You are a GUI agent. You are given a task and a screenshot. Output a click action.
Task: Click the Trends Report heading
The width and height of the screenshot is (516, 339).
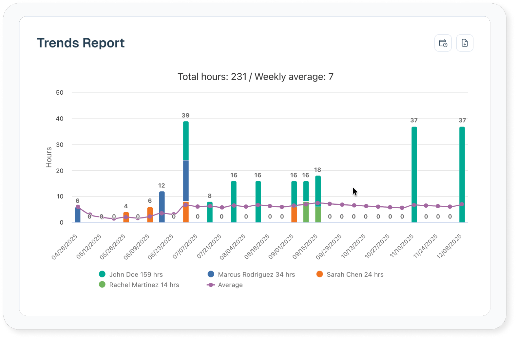tap(81, 43)
